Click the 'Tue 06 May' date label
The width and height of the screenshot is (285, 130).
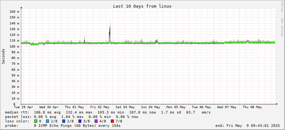click(x=201, y=107)
